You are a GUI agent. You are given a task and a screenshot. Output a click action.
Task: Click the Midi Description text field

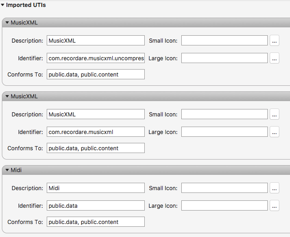point(96,188)
